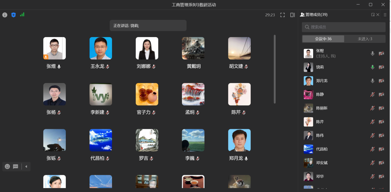Toggle 郑月龙's microphone in the member list
This screenshot has width=391, height=192.
(373, 81)
